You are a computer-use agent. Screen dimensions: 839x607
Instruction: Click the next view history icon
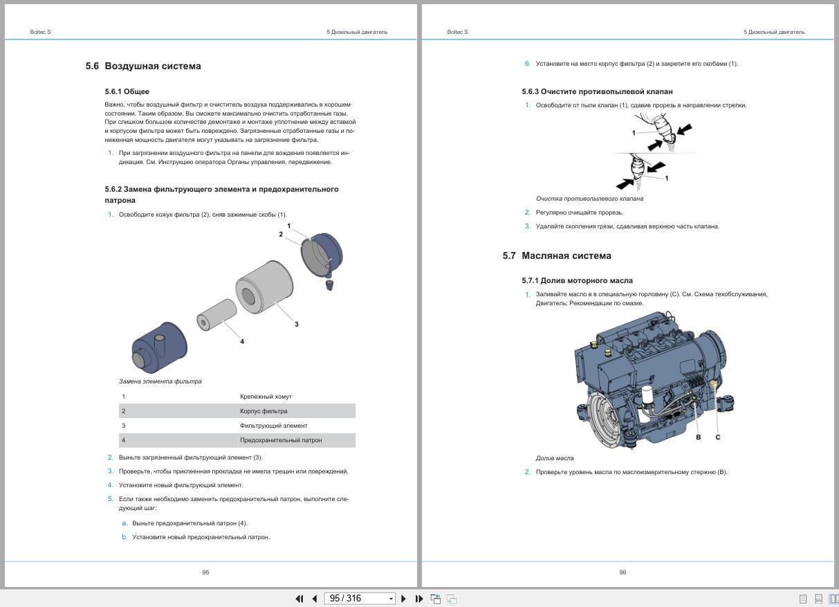[x=450, y=598]
